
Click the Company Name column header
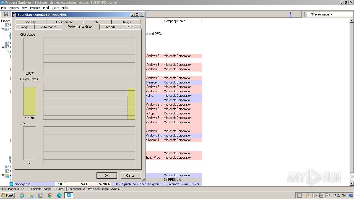pos(182,21)
